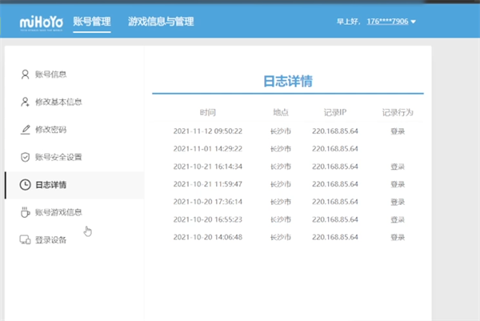Open the 176****7906 account menu

click(386, 22)
